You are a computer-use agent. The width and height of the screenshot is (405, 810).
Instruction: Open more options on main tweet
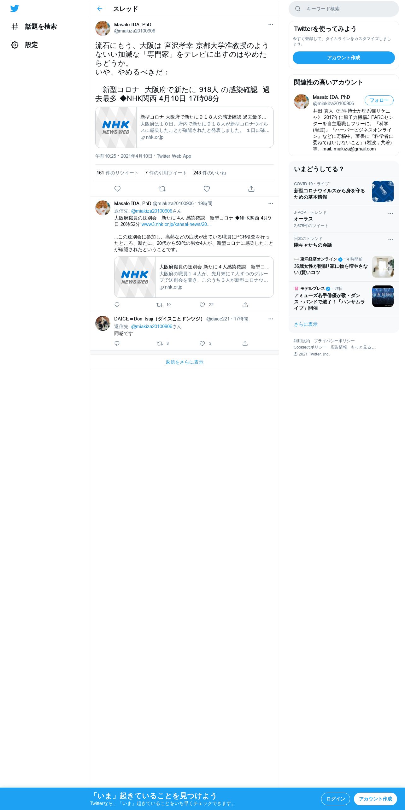[271, 25]
